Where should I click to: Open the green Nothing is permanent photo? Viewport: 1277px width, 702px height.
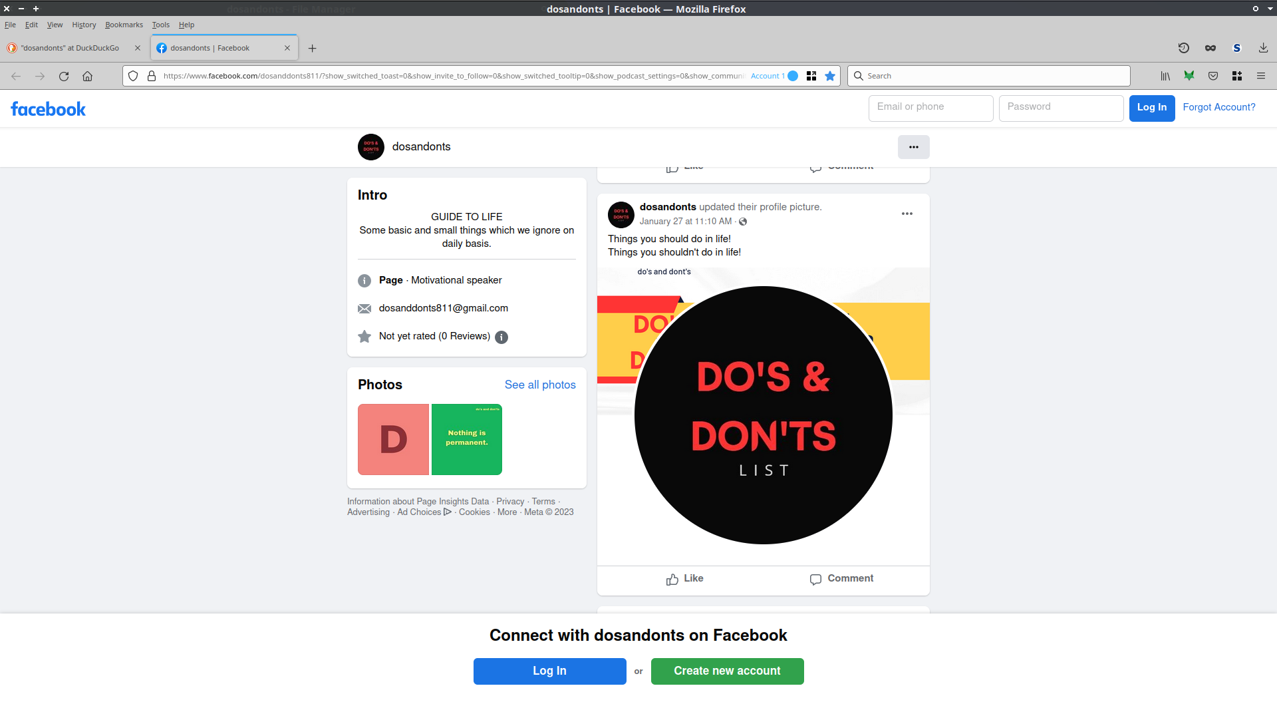(467, 439)
